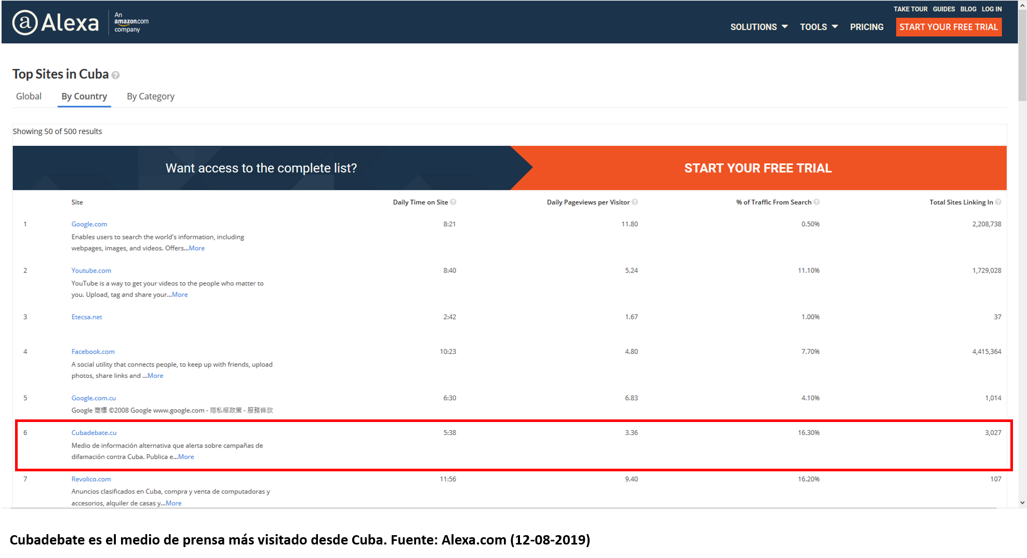Switch to the By Category tab
1027x558 pixels.
click(151, 97)
